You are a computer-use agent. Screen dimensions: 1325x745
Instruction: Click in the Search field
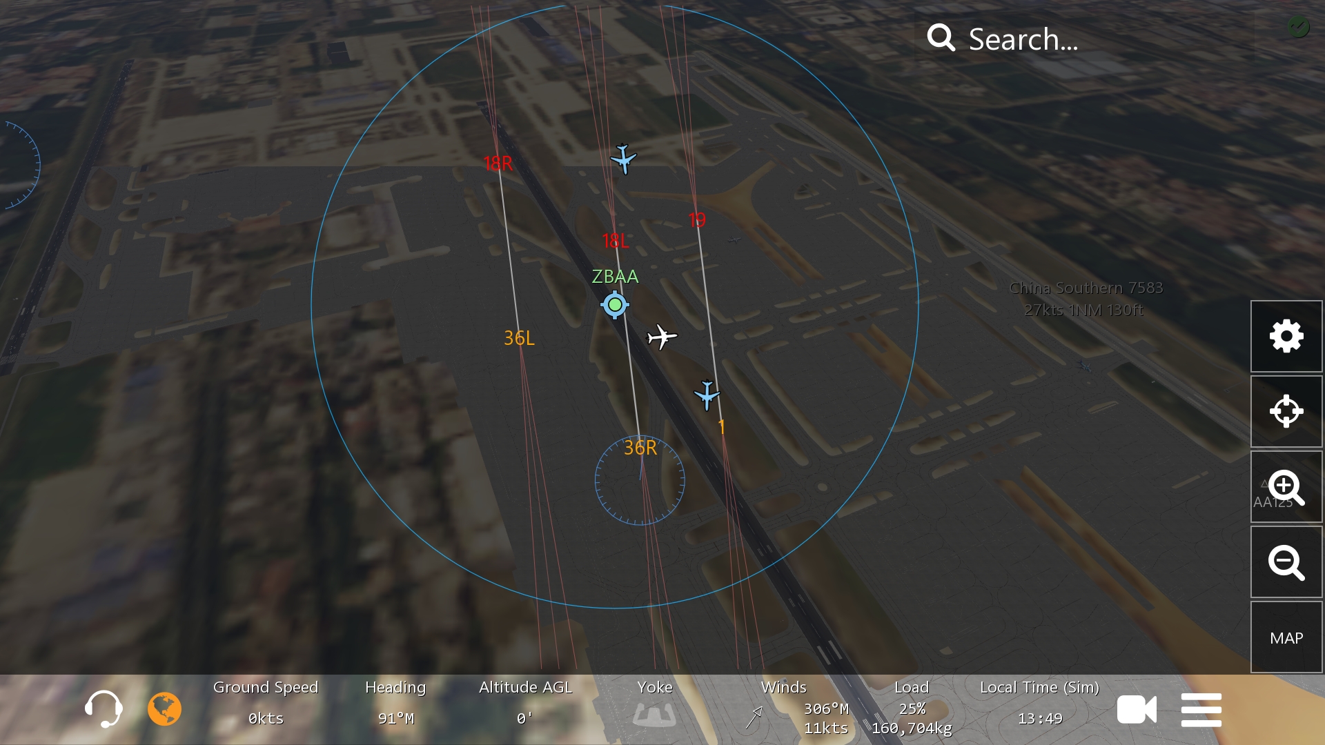pos(1083,39)
